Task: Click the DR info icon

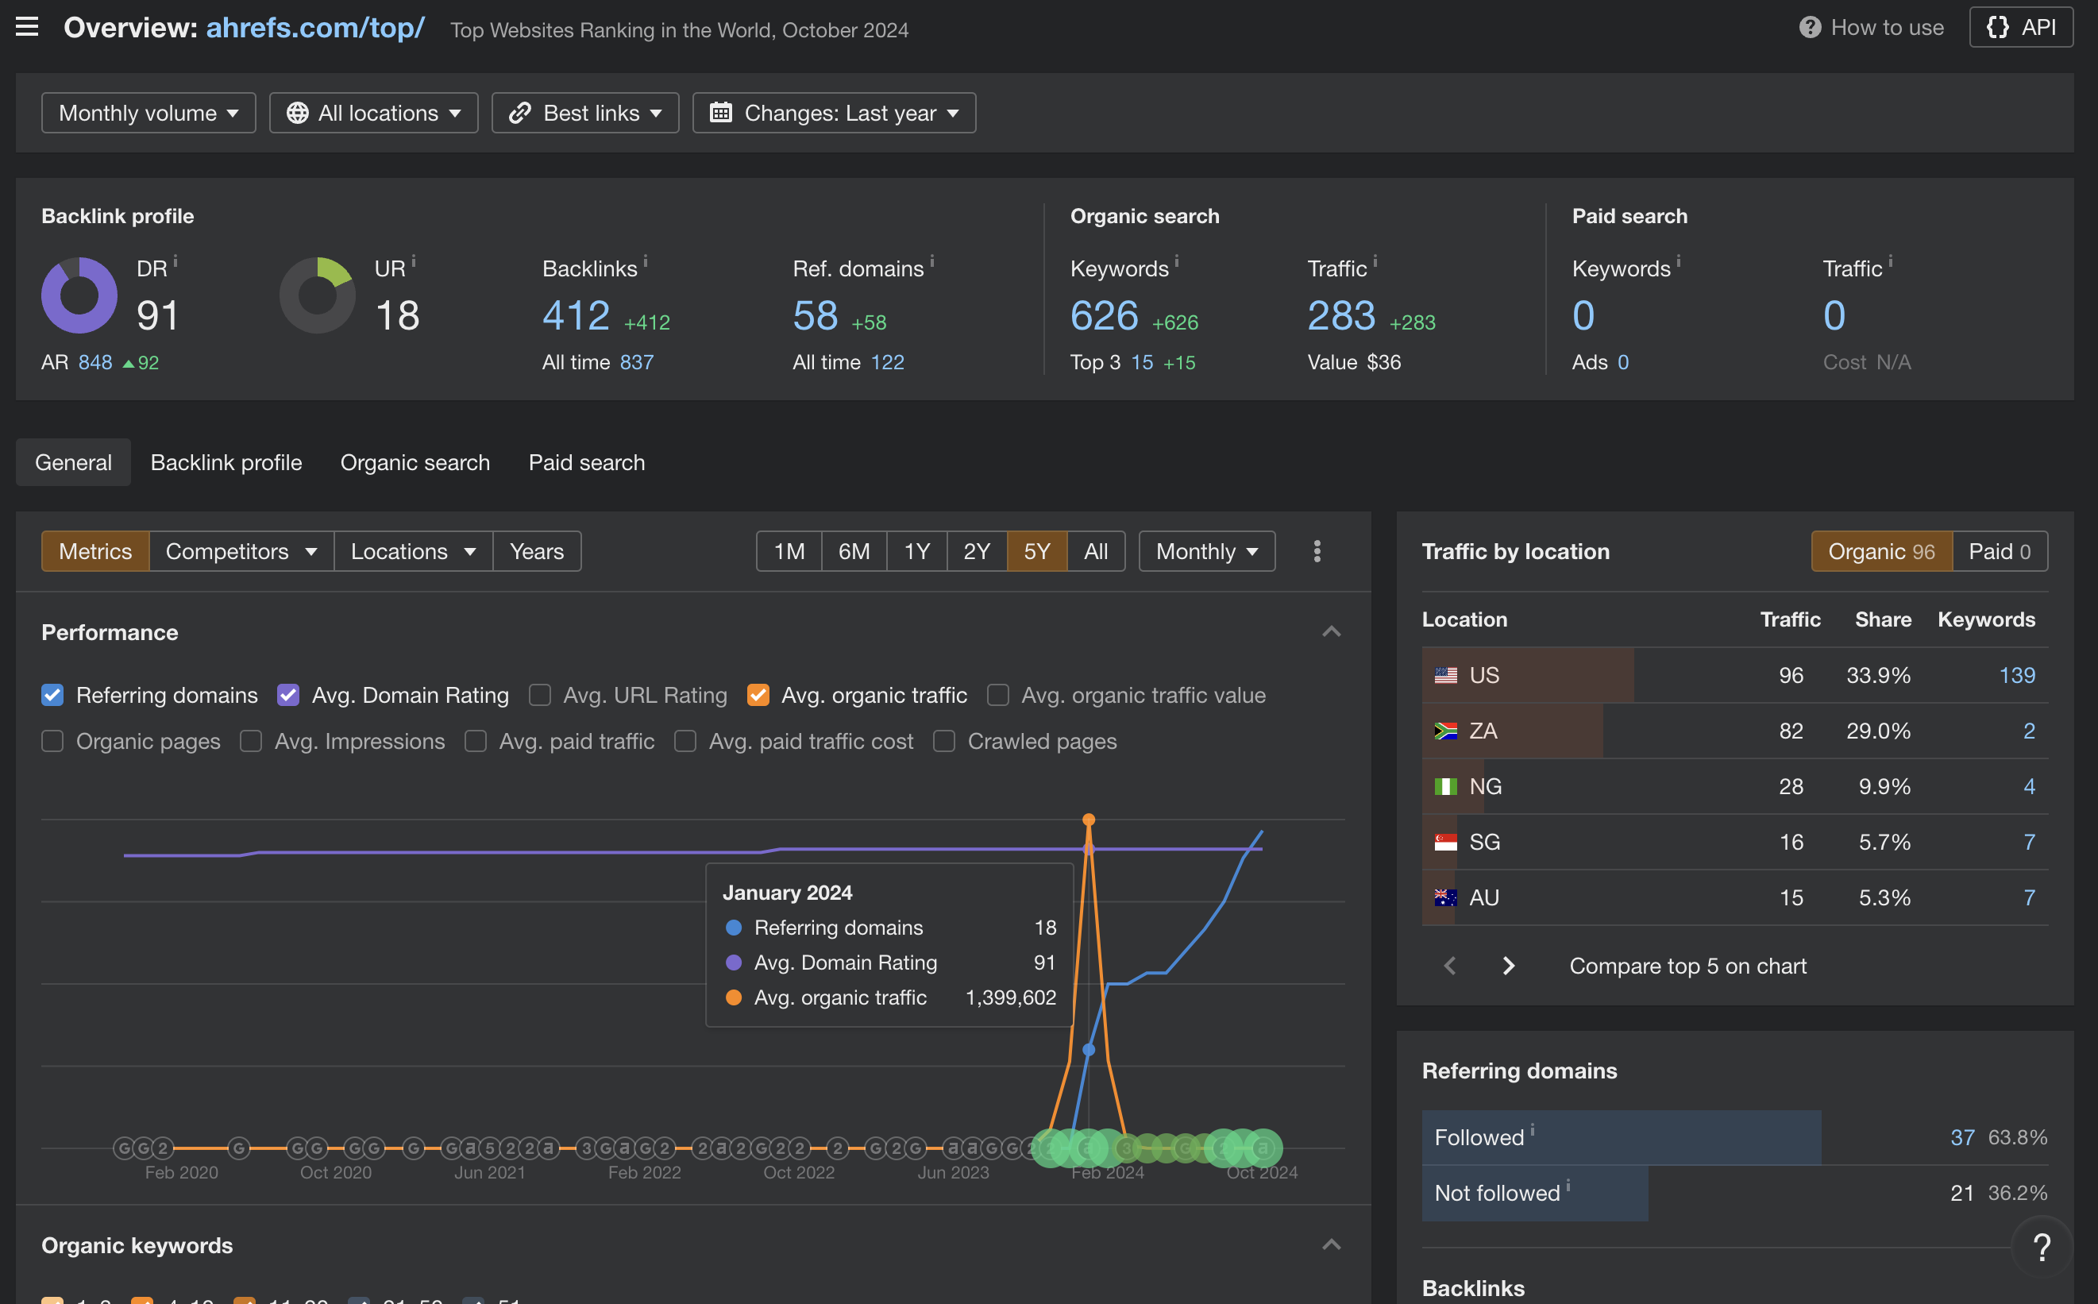Action: pyautogui.click(x=176, y=260)
